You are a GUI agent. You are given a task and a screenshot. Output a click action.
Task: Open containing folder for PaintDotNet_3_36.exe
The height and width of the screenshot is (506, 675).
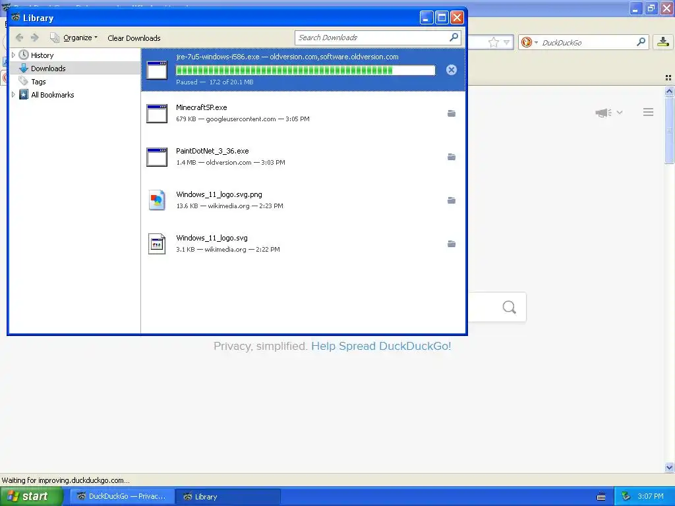(x=451, y=157)
